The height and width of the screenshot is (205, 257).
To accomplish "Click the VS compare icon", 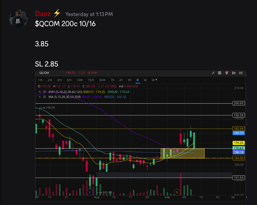I will point(240,73).
